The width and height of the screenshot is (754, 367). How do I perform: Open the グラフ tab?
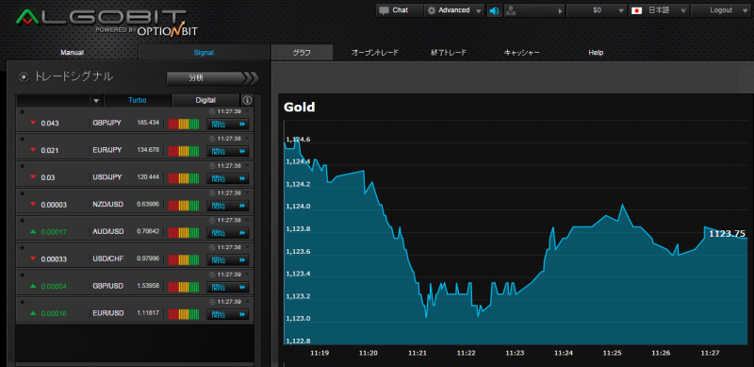click(x=302, y=53)
